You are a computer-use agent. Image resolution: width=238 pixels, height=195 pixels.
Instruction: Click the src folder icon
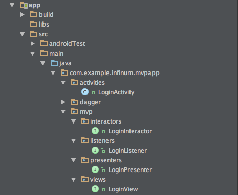coord(34,34)
